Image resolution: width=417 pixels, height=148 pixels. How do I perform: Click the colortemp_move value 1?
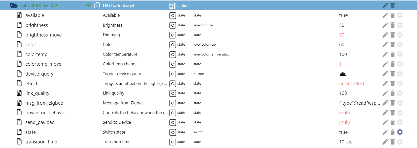pos(340,64)
